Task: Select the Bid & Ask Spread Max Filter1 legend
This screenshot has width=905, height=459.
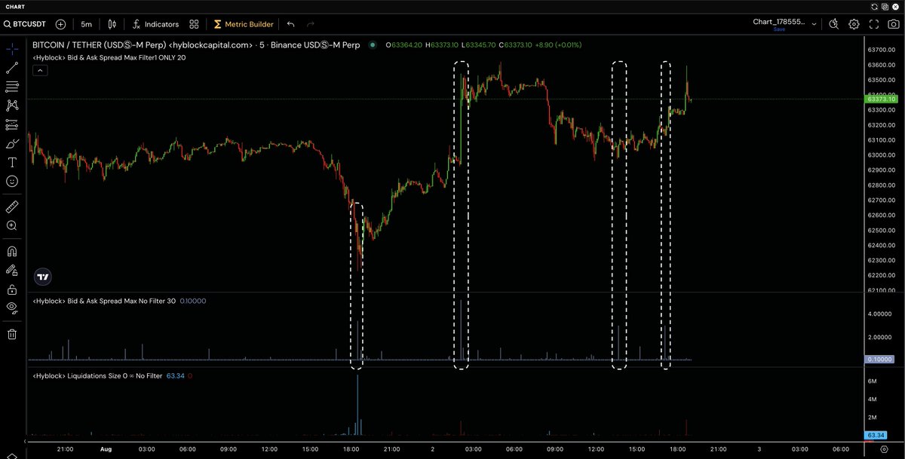Action: coord(109,57)
